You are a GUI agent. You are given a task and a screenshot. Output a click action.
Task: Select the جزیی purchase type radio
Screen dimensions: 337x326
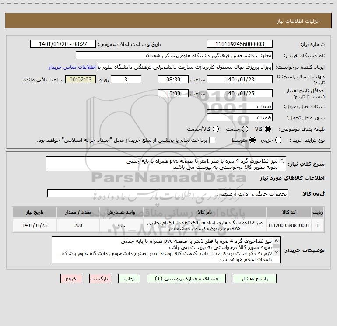(x=278, y=140)
